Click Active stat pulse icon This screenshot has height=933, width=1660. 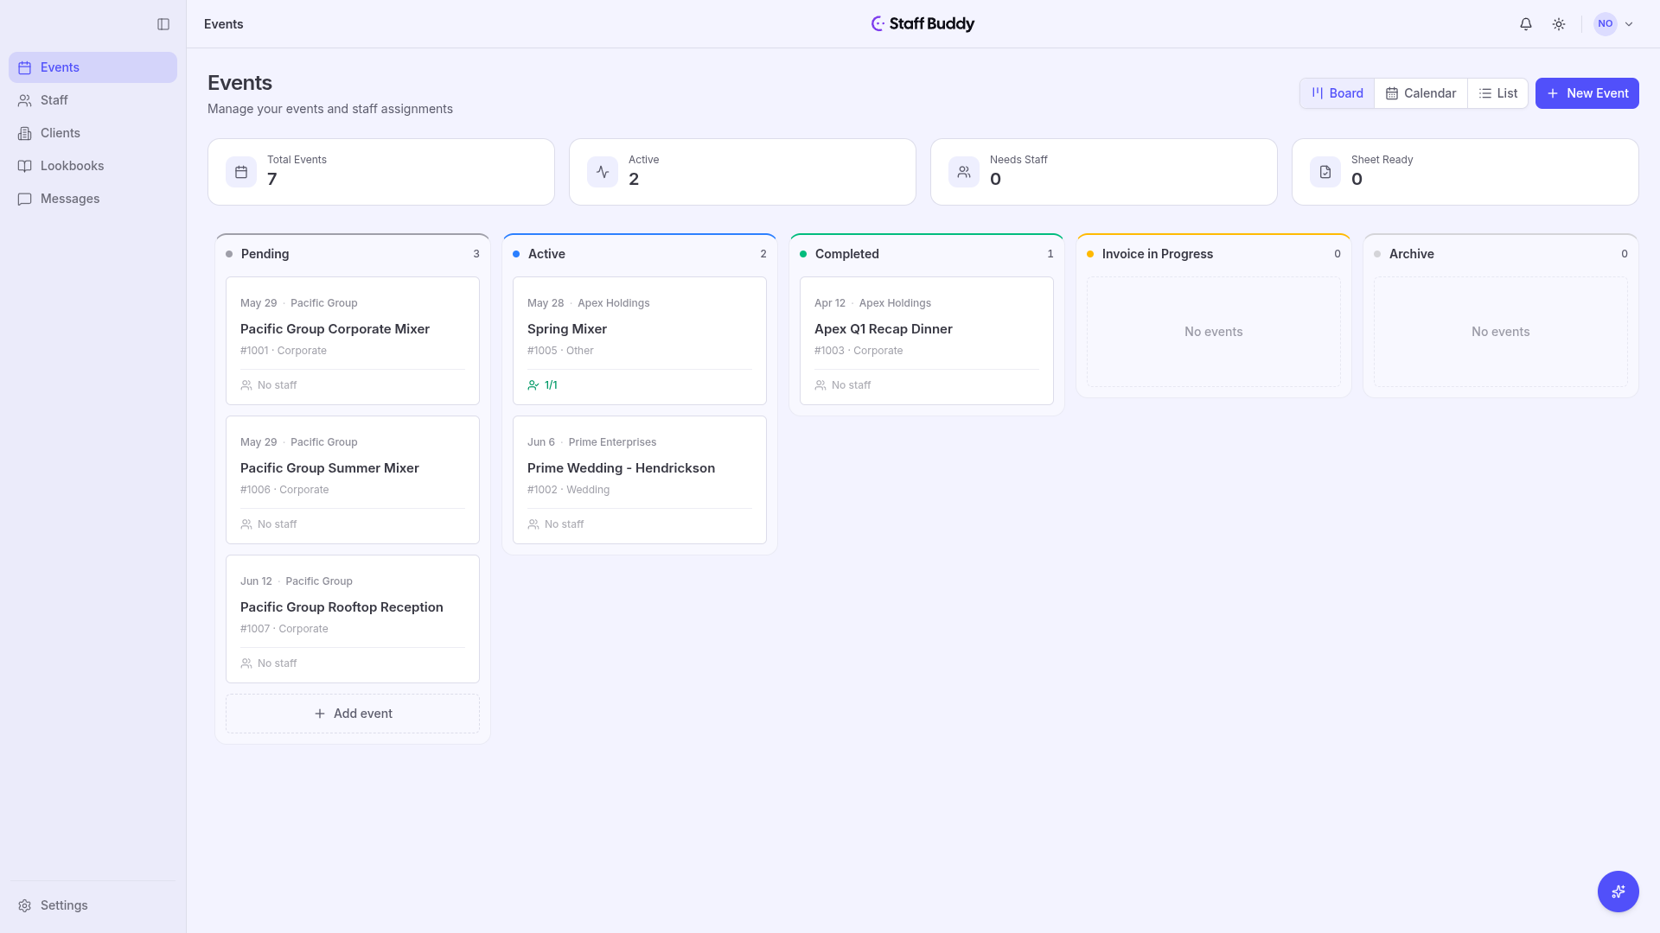[603, 172]
